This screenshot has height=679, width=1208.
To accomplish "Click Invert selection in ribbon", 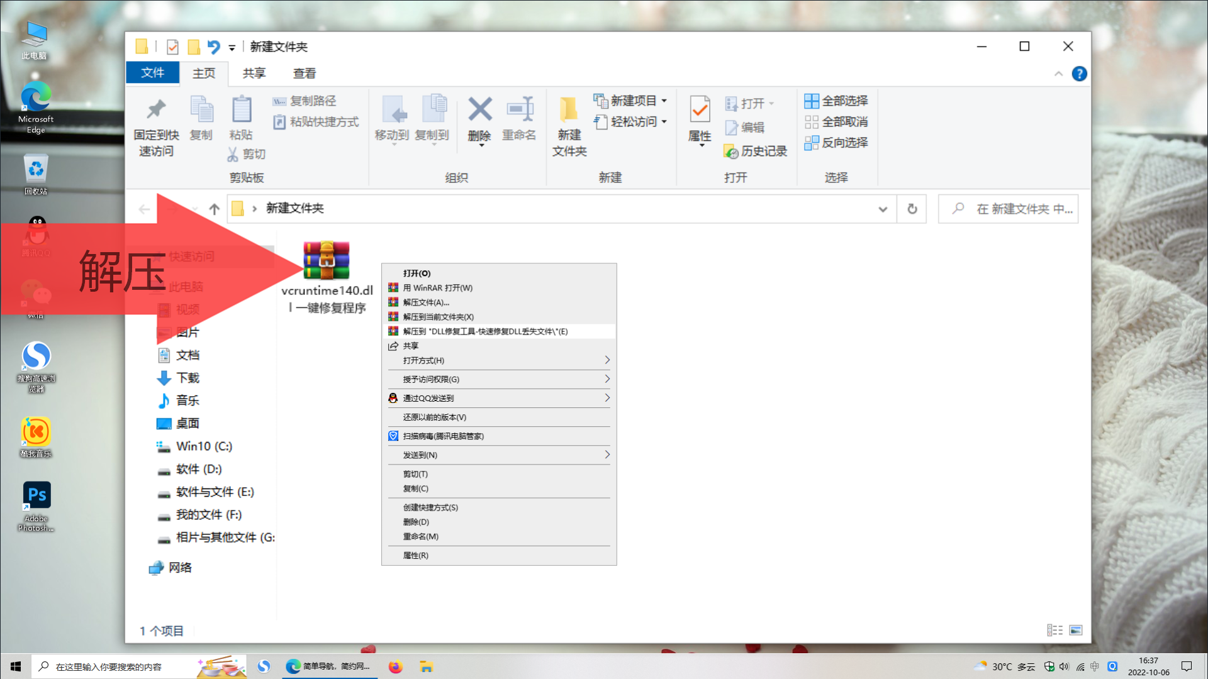I will pos(836,143).
